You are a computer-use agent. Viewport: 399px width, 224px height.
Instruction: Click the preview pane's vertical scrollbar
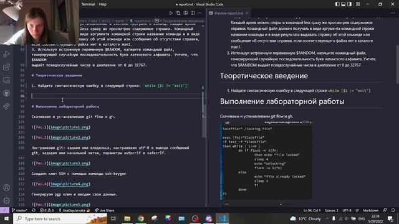click(x=398, y=64)
